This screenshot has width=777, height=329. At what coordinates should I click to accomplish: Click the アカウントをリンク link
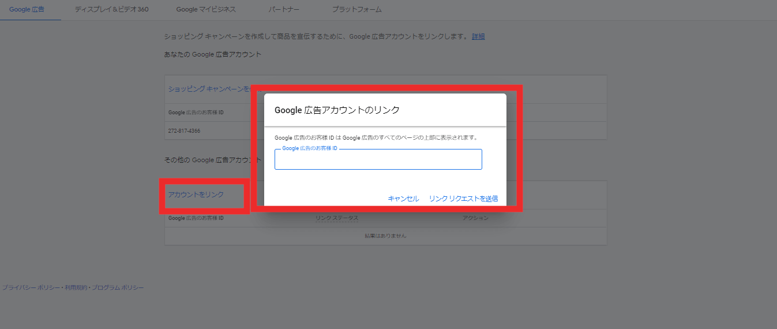tap(196, 195)
